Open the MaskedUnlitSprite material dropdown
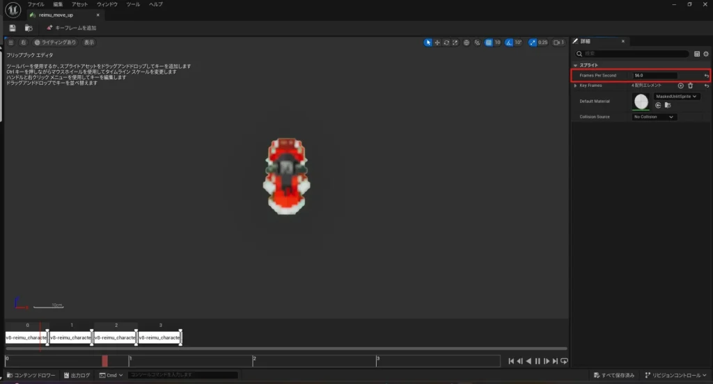The width and height of the screenshot is (713, 384). [x=676, y=96]
